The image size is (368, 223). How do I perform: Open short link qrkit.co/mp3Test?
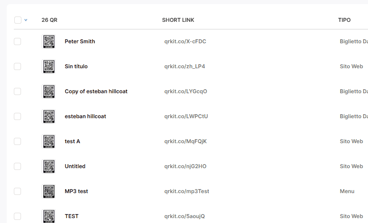click(186, 191)
